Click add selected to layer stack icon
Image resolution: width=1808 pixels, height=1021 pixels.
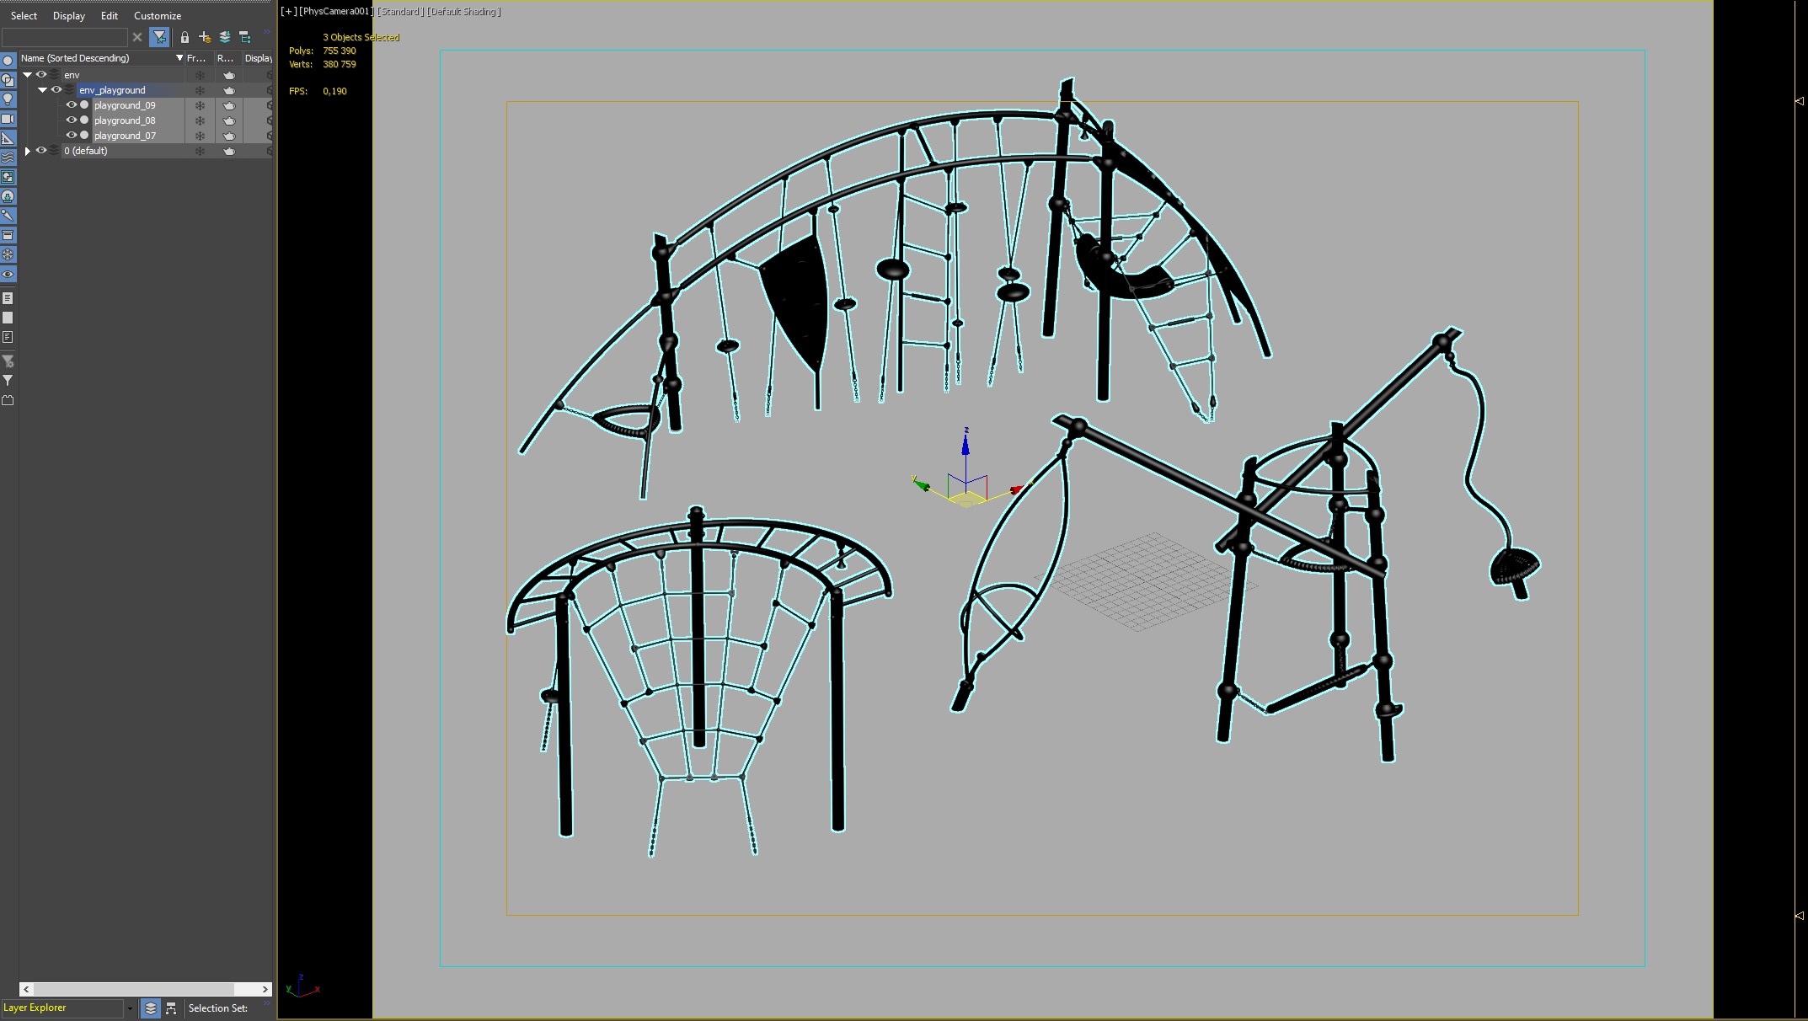coord(225,37)
